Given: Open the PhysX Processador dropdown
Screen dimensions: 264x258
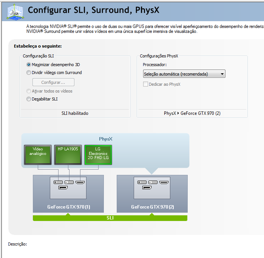Looking at the screenshot, I should [184, 74].
